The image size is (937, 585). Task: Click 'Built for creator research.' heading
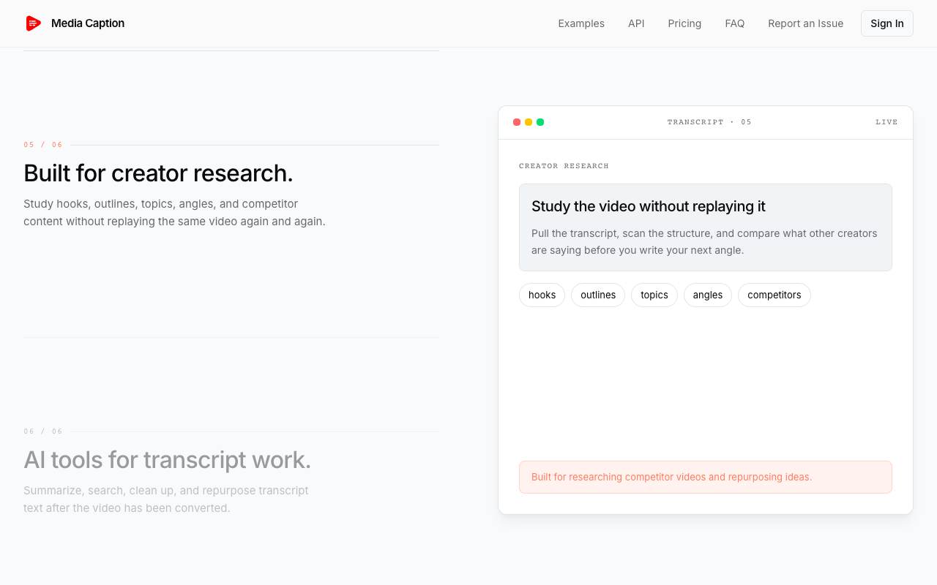158,173
